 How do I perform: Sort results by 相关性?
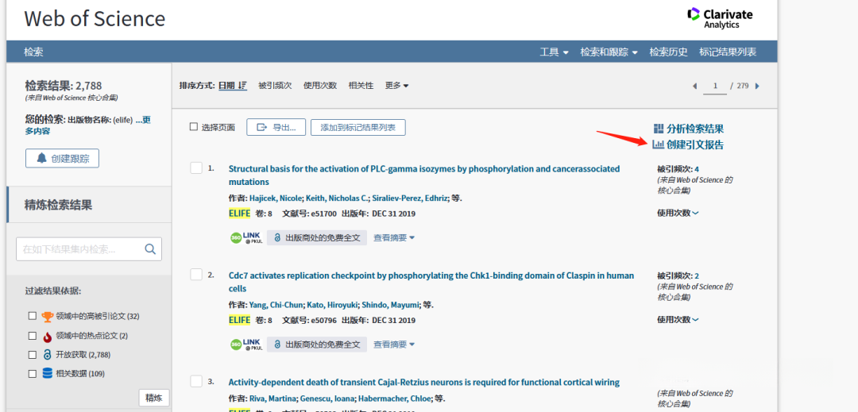[x=361, y=85]
